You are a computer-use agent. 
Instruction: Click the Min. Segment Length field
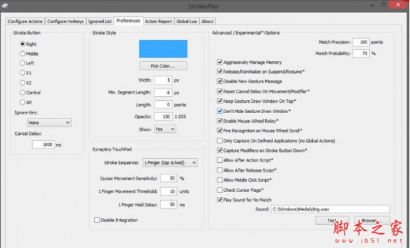point(163,93)
